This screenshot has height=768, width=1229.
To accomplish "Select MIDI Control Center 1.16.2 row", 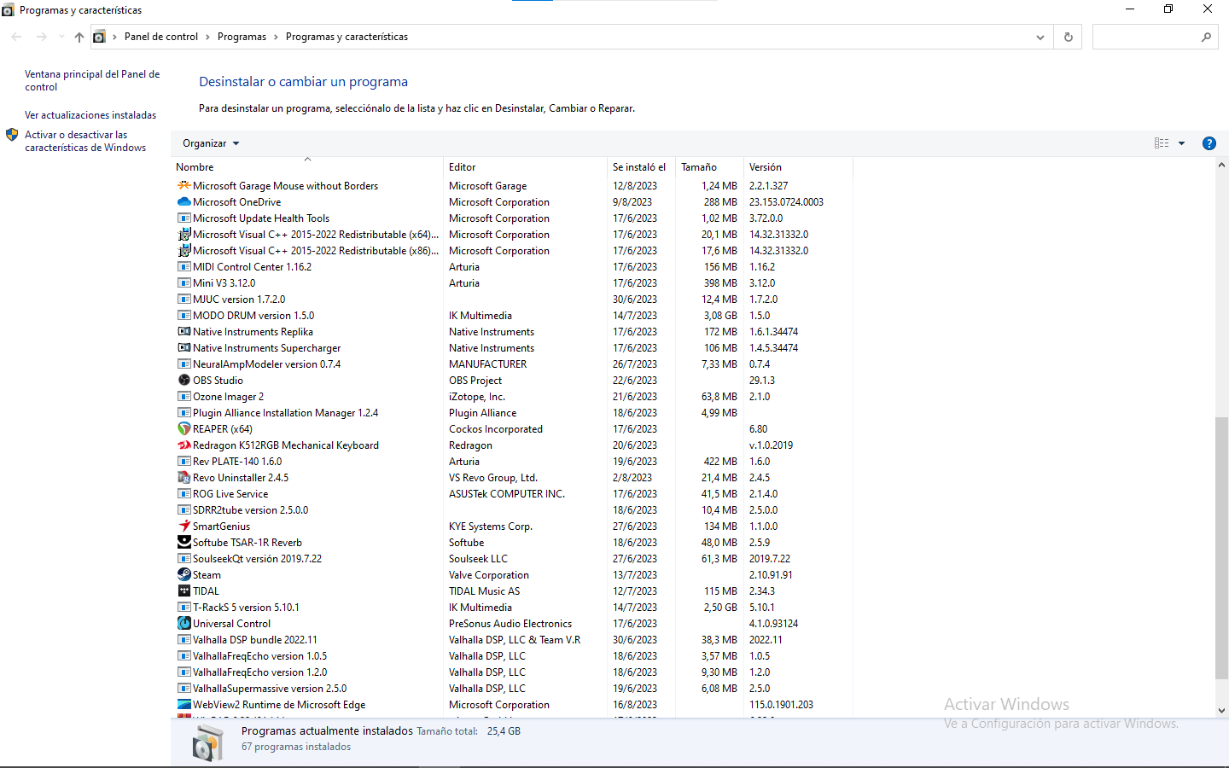I will tap(514, 267).
